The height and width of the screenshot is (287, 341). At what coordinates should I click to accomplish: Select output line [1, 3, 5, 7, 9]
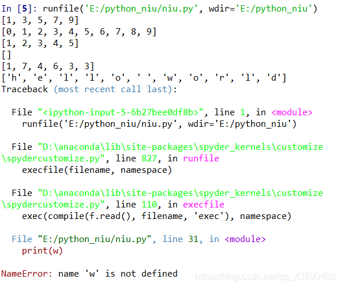(40, 20)
